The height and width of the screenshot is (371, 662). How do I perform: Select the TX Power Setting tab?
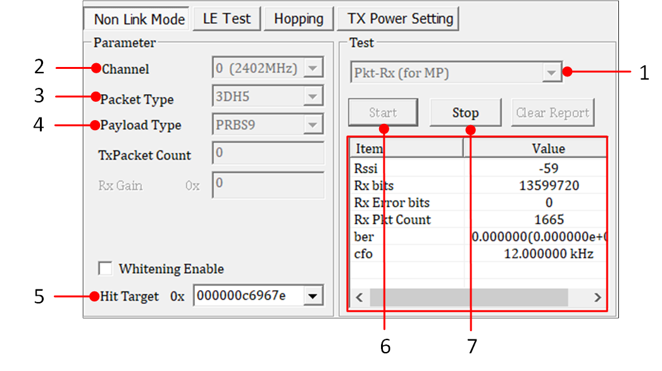pyautogui.click(x=400, y=19)
